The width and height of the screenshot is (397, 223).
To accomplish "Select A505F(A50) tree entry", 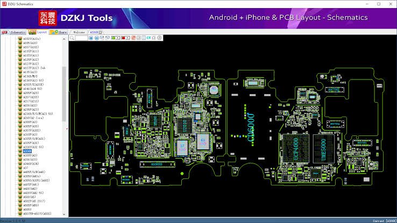I will pyautogui.click(x=31, y=205).
